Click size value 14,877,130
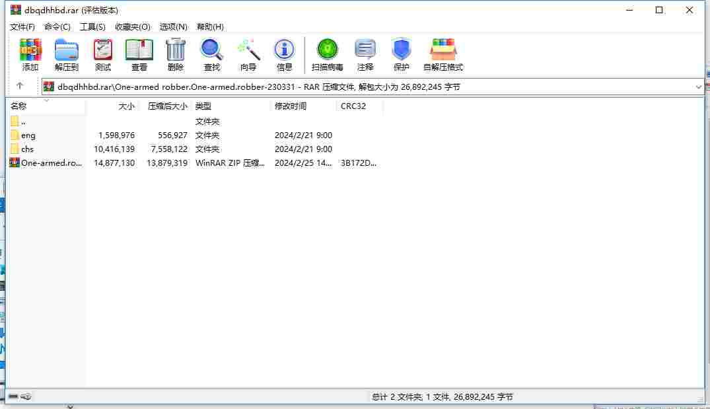Image resolution: width=710 pixels, height=409 pixels. [x=114, y=163]
